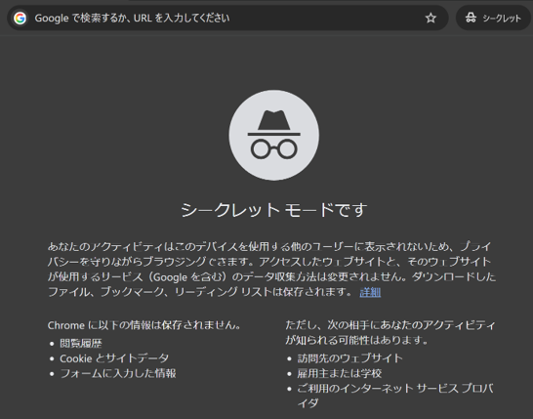The height and width of the screenshot is (419, 533).
Task: Click the 雇用主または学校 list item
Action: click(x=340, y=373)
